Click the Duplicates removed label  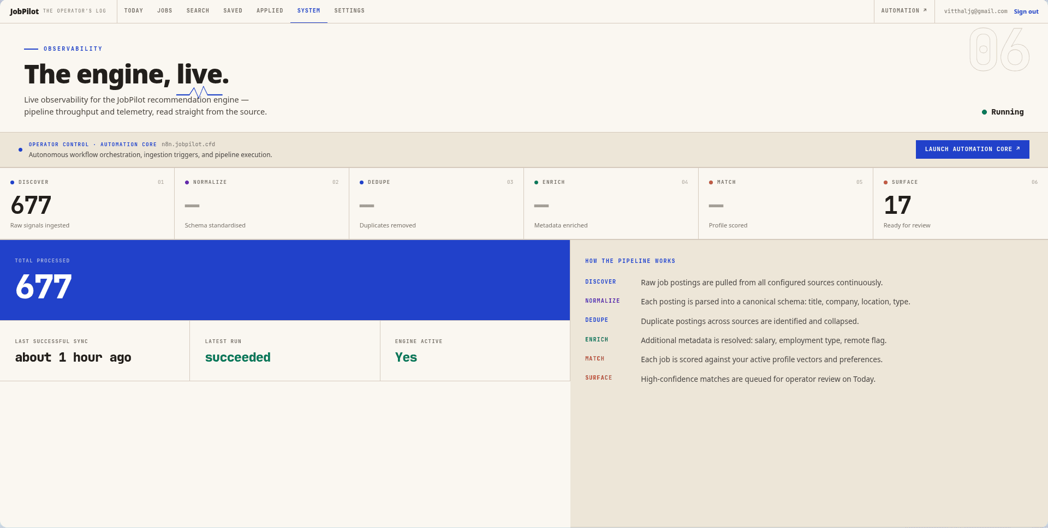[x=388, y=225]
